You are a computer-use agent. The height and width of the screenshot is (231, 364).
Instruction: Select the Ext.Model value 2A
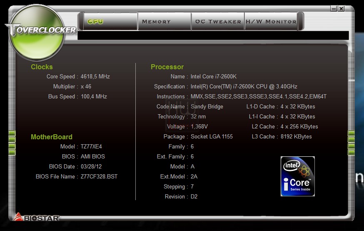point(194,176)
